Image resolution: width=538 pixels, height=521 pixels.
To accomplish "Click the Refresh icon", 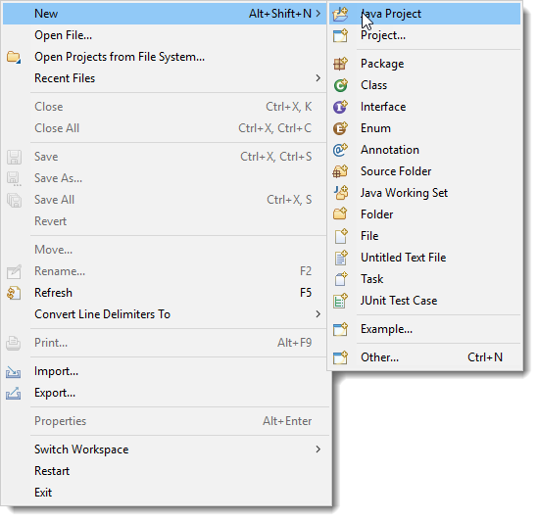I will (14, 293).
